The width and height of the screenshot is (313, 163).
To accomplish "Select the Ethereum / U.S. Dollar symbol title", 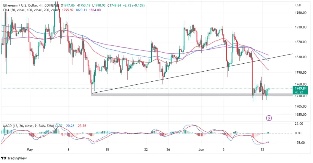I will [x=23, y=5].
